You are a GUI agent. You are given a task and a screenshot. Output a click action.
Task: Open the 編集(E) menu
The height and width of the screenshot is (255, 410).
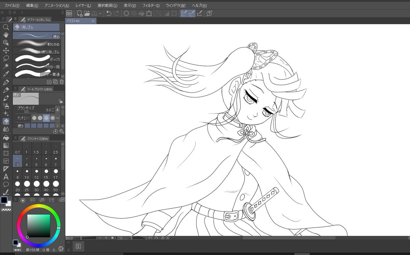click(32, 5)
